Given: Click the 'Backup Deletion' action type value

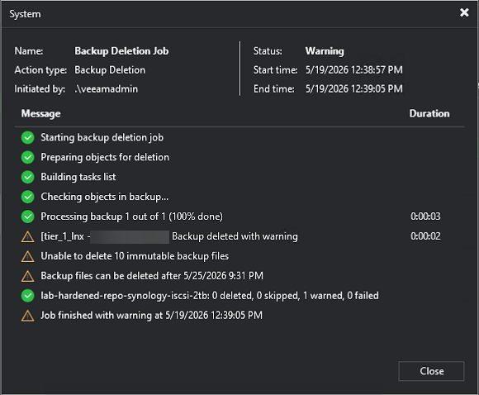Looking at the screenshot, I should tap(110, 70).
